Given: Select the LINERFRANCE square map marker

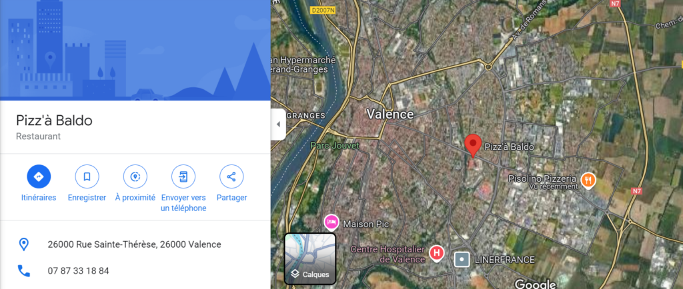Looking at the screenshot, I should coord(462,260).
